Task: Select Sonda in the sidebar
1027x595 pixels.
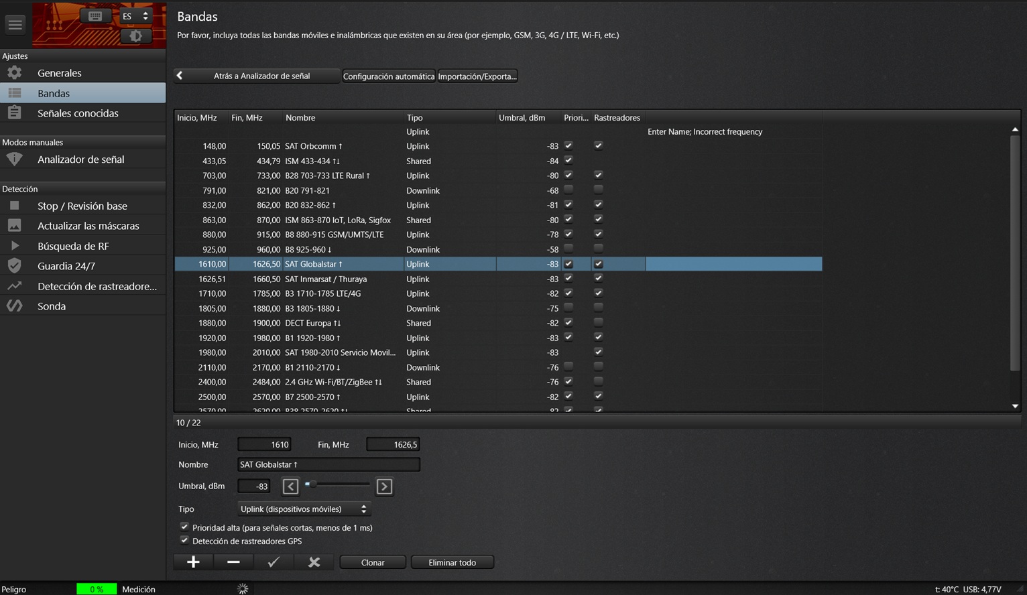Action: pyautogui.click(x=83, y=306)
